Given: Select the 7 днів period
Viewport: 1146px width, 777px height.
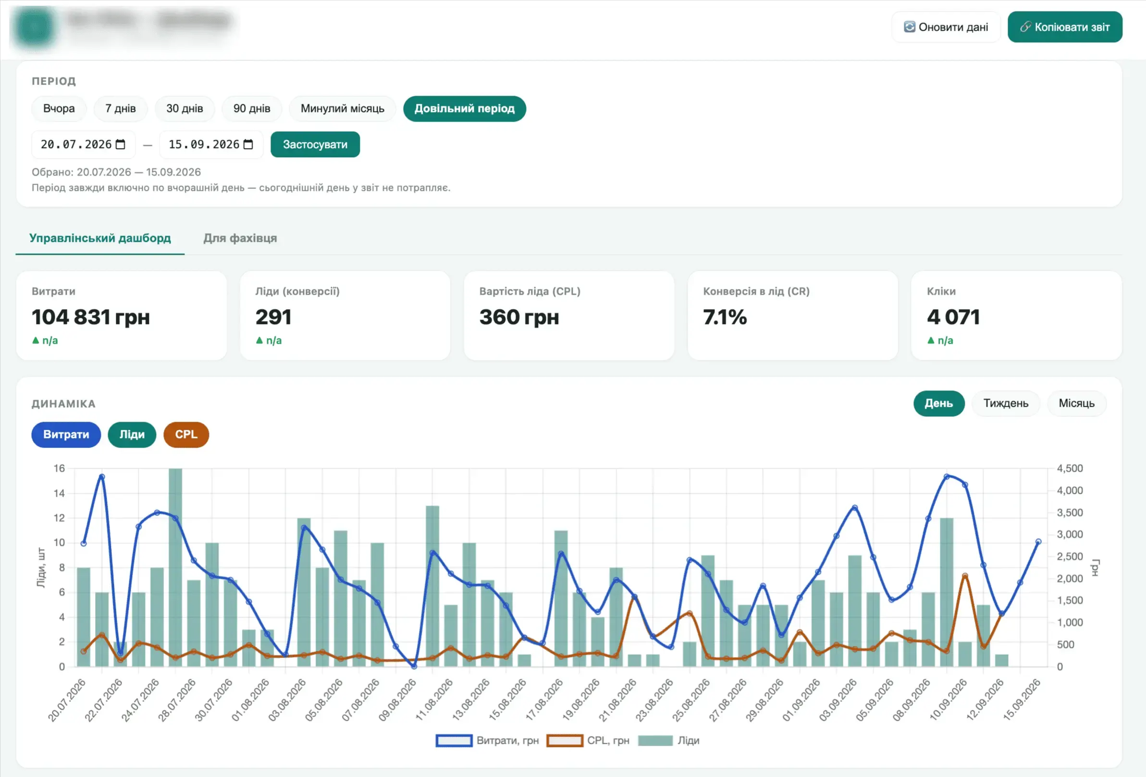Looking at the screenshot, I should [x=121, y=109].
